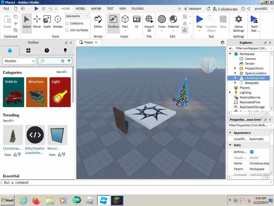
Task: Start a Team Test
Action: pyautogui.click(x=254, y=24)
